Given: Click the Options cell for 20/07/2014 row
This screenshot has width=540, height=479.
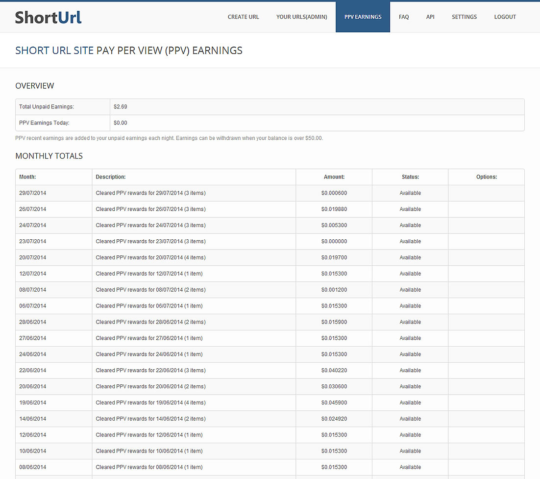Looking at the screenshot, I should click(x=486, y=258).
